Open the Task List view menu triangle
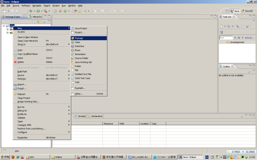This screenshot has height=160, width=257. (254, 21)
